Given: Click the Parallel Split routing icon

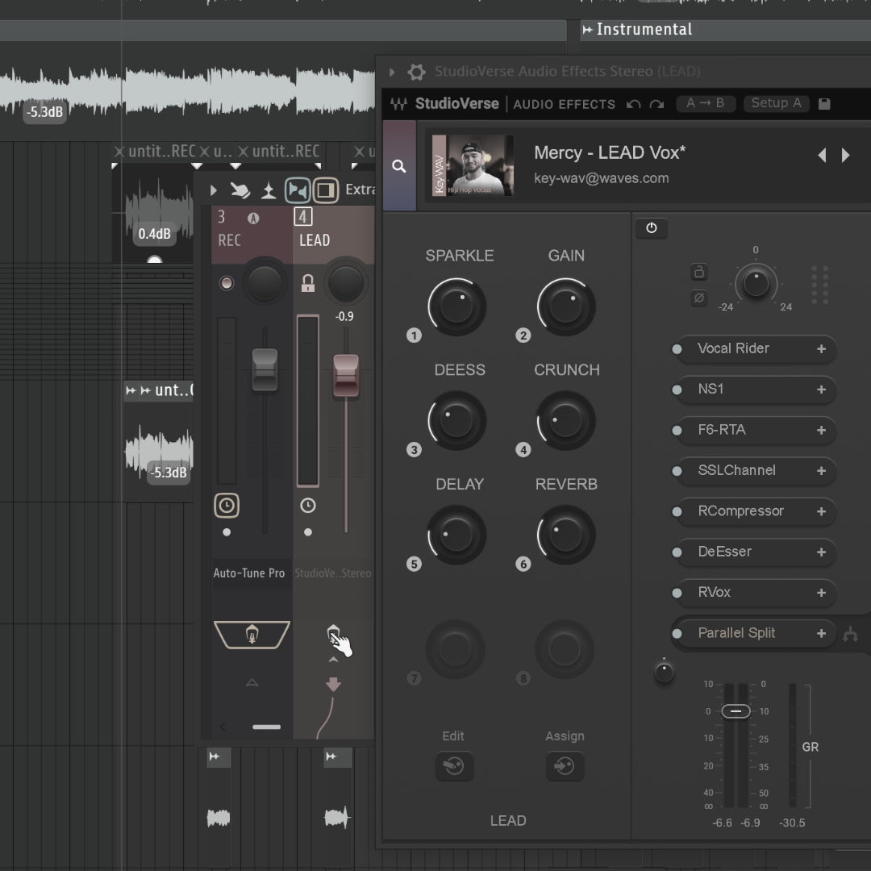Looking at the screenshot, I should 850,636.
